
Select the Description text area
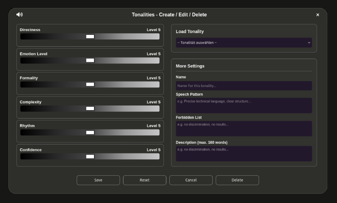point(243,153)
